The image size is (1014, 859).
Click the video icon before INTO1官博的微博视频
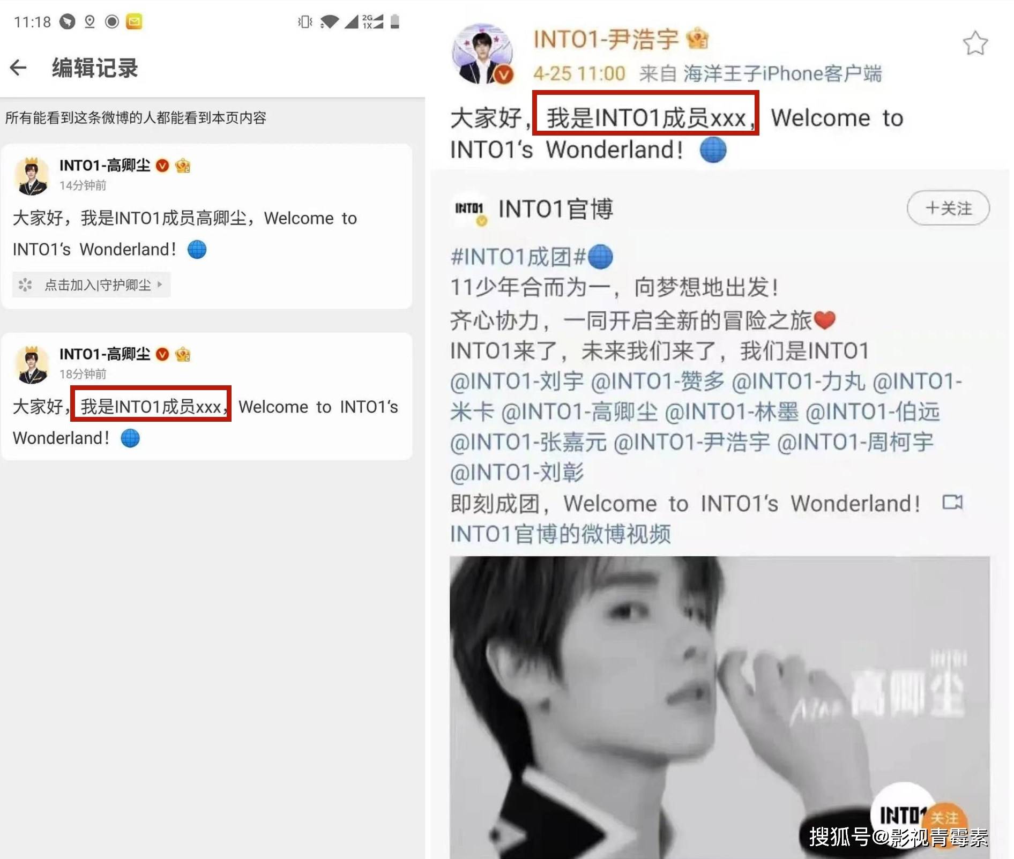coord(952,503)
